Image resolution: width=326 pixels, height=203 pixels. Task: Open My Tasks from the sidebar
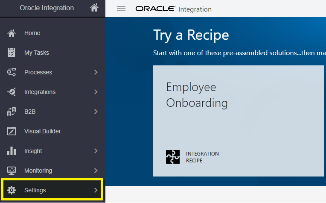click(x=37, y=53)
